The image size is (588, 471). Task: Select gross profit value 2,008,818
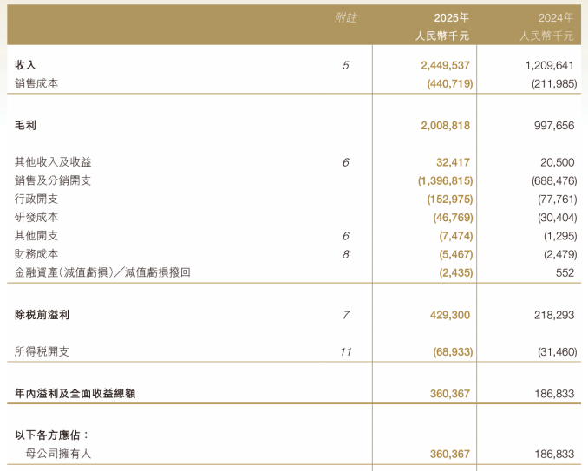pyautogui.click(x=445, y=125)
